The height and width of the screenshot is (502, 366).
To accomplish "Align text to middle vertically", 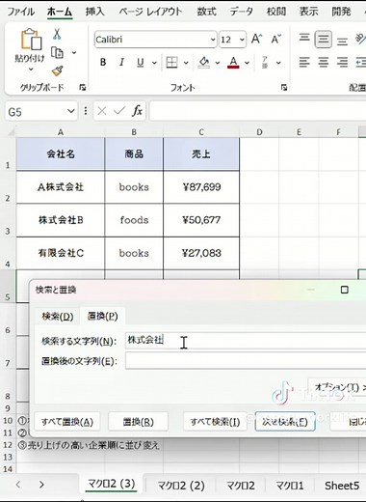I will [x=324, y=40].
